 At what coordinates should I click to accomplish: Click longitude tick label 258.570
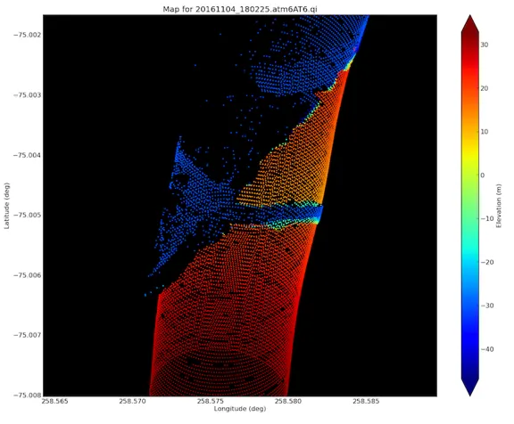click(x=132, y=402)
